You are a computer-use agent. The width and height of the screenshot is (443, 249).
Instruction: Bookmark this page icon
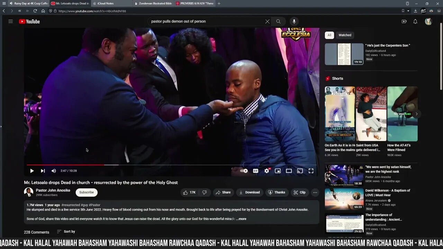[x=403, y=11]
